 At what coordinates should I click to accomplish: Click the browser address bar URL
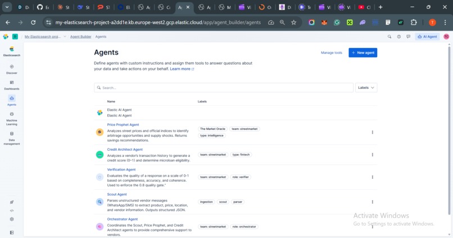(158, 23)
